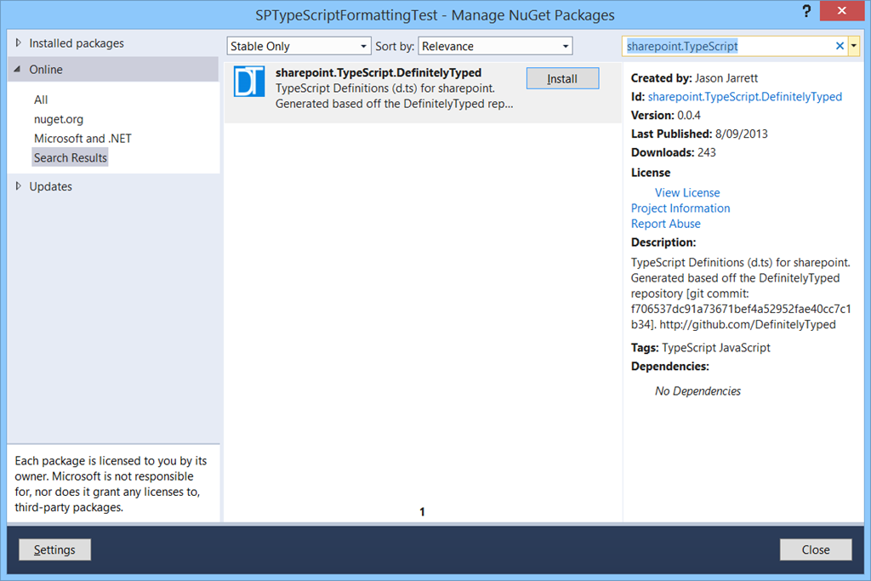The width and height of the screenshot is (871, 581).
Task: Expand the Installed packages section
Action: coord(19,43)
